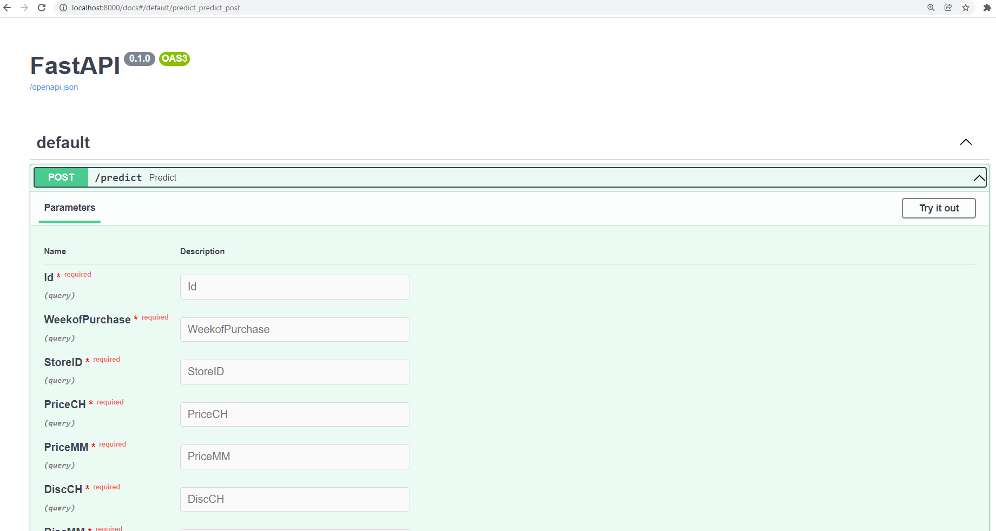
Task: Click the PriceMM input field
Action: point(295,457)
